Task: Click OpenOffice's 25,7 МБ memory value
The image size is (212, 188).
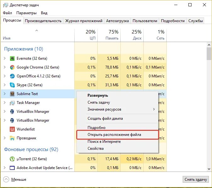Action: click(x=112, y=76)
